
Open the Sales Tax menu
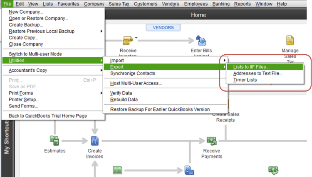click(119, 4)
